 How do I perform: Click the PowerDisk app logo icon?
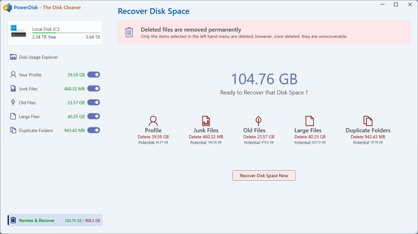(8, 8)
